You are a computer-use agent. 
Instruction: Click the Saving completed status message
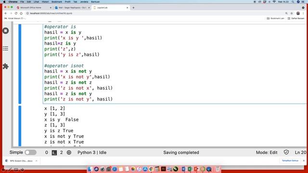181,152
